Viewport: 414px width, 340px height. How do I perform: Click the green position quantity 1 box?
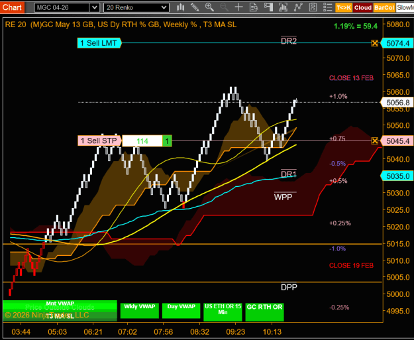pyautogui.click(x=167, y=141)
